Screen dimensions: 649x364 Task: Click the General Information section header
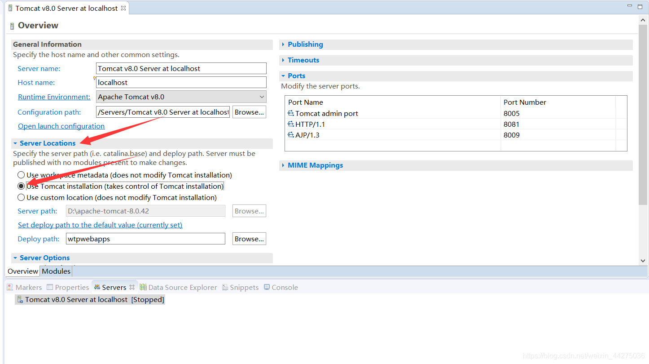tap(142, 44)
